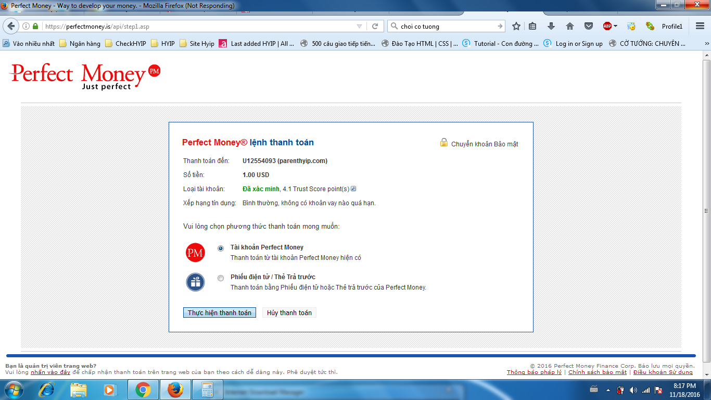Click the Perfect Money logo
The height and width of the screenshot is (400, 711).
click(85, 77)
